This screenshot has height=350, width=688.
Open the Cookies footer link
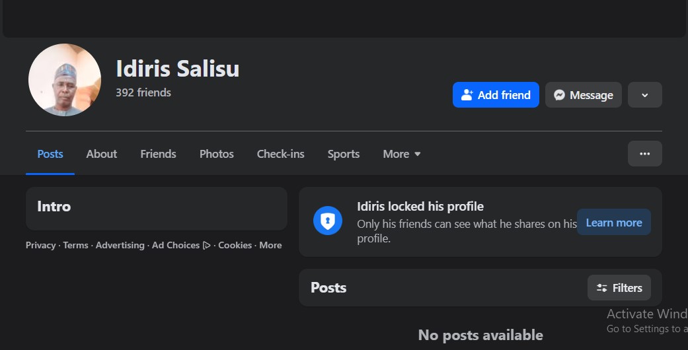click(x=235, y=245)
